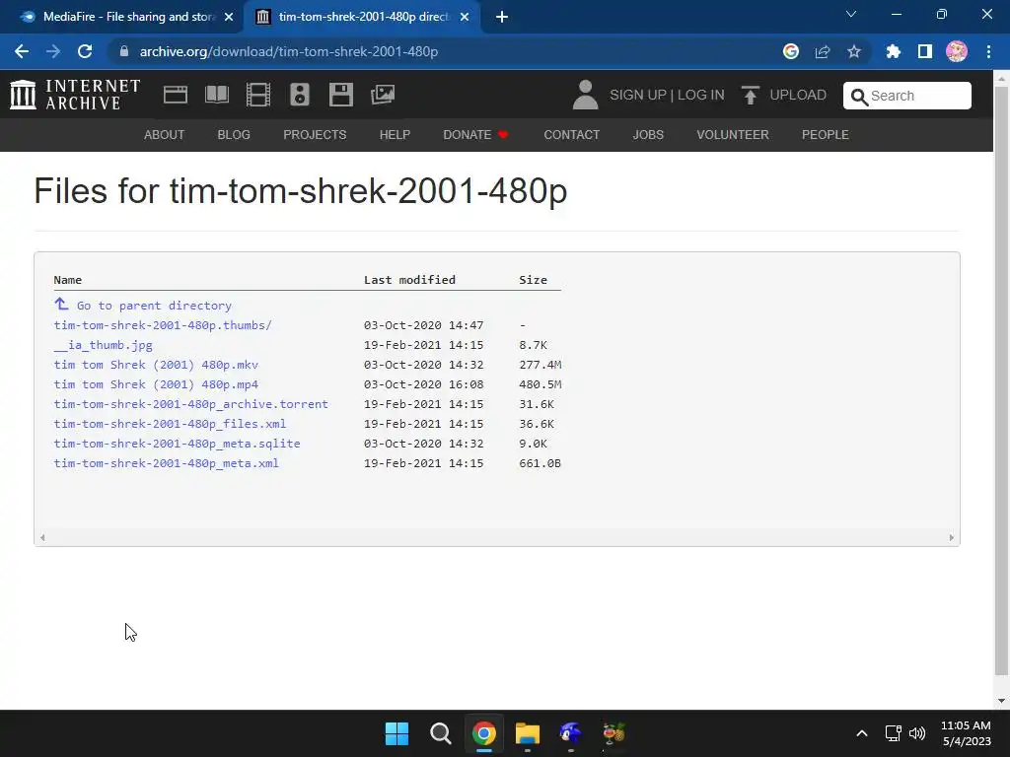Click the upload arrow icon
This screenshot has height=757, width=1010.
coord(750,96)
